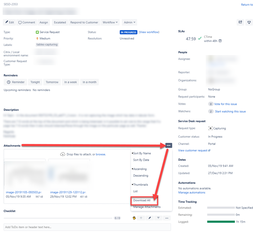Image resolution: width=253 pixels, height=237 pixels.
Task: Click Start watching this issue link
Action: click(230, 112)
